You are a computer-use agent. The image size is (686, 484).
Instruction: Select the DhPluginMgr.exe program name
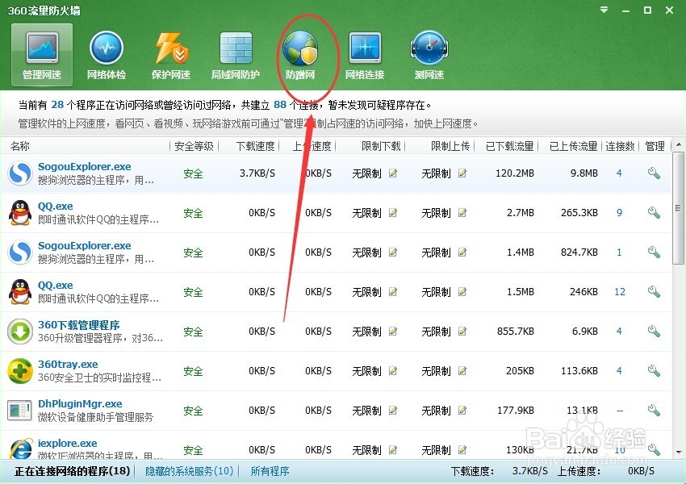(x=80, y=403)
